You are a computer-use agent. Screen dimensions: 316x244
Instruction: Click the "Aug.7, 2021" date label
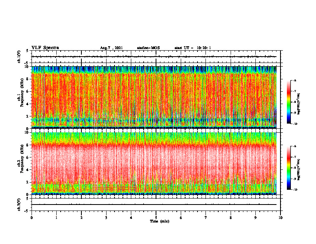[111, 48]
